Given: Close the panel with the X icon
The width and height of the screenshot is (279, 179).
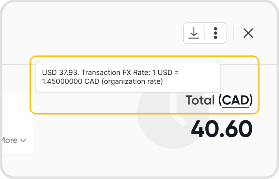Looking at the screenshot, I should pos(248,33).
